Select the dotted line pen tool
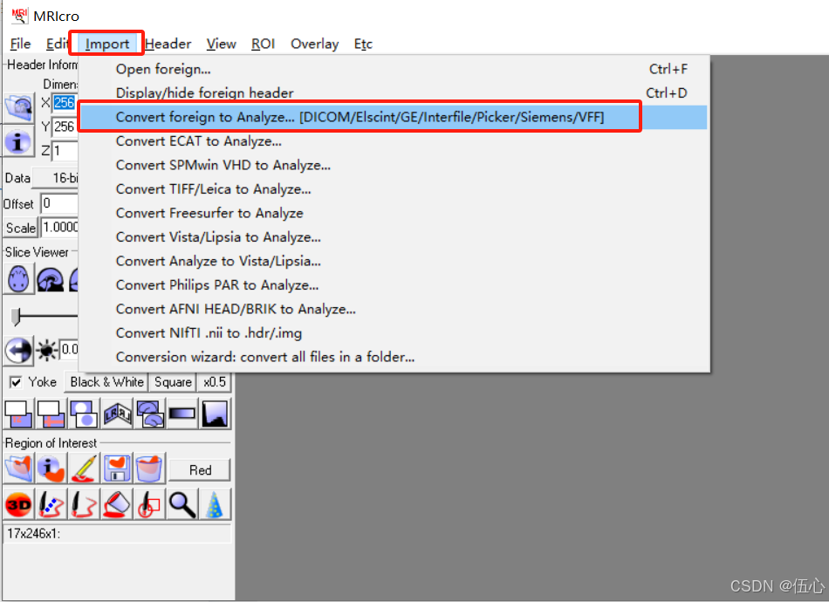 click(51, 505)
